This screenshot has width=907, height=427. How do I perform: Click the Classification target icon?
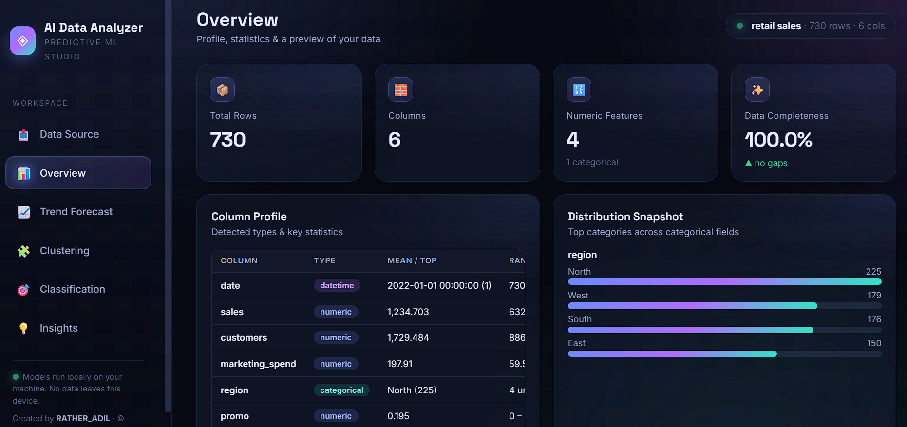(x=23, y=290)
